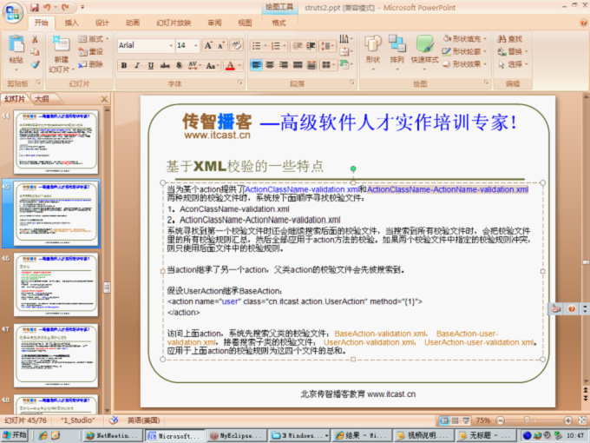Viewport: 590px width, 443px height.
Task: Toggle italic formatting
Action: point(137,65)
